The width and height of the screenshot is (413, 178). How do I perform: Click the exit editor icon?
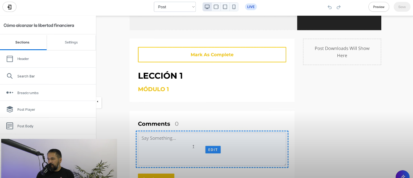(x=9, y=7)
